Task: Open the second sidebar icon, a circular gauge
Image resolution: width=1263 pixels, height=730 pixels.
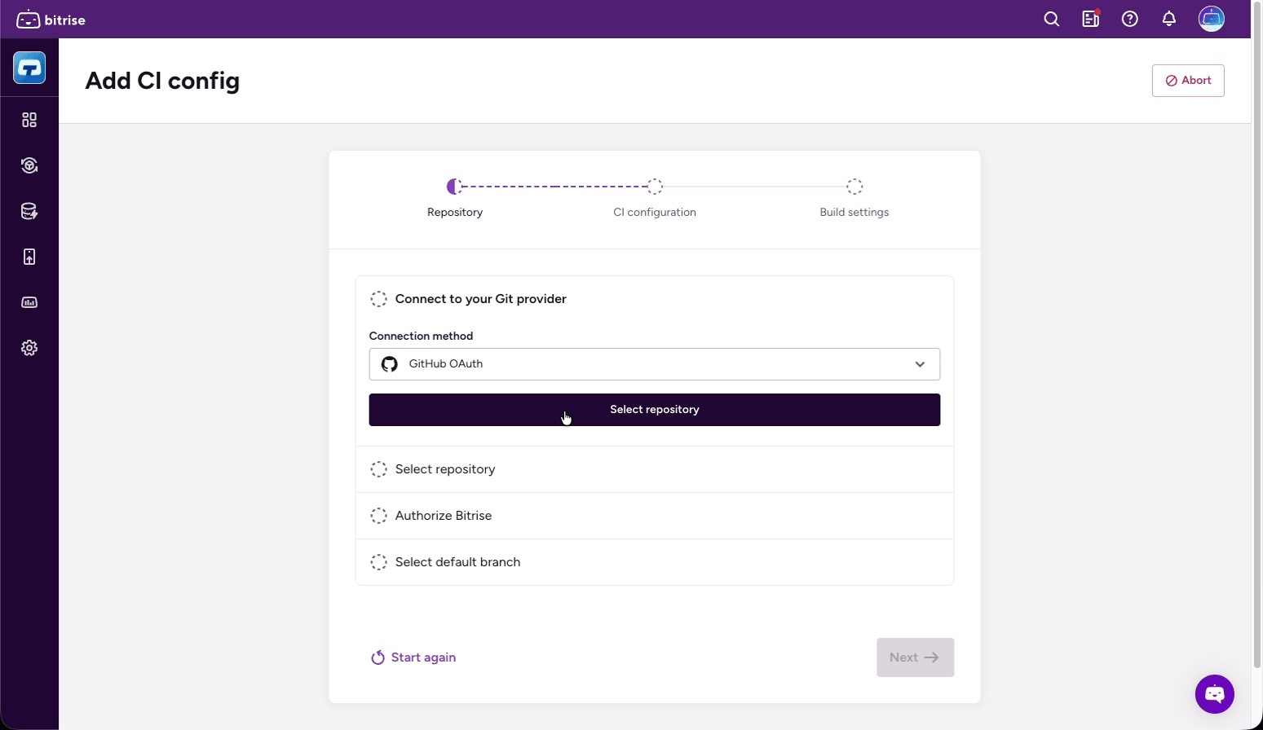Action: point(29,165)
